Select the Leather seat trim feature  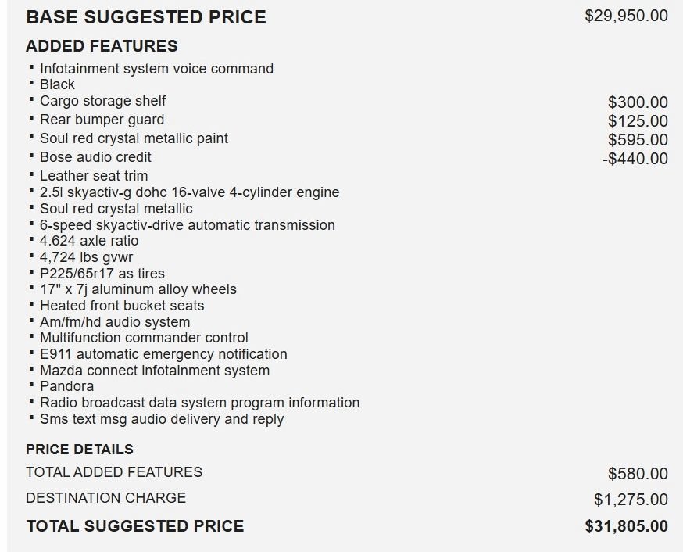click(94, 176)
